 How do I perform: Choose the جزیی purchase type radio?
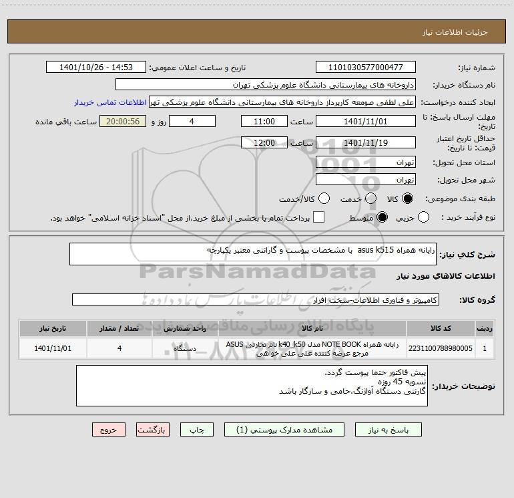423,217
